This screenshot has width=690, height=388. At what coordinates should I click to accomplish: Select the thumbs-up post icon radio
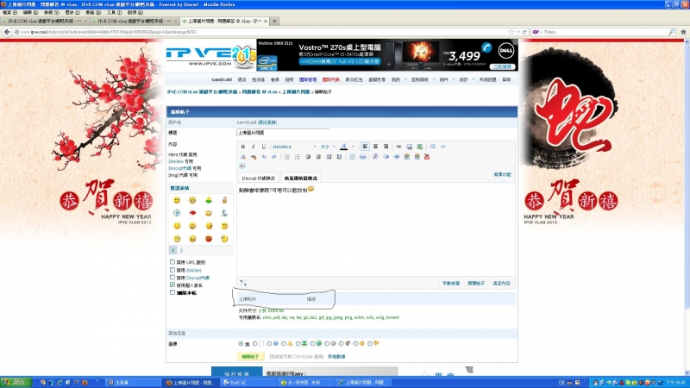[355, 343]
